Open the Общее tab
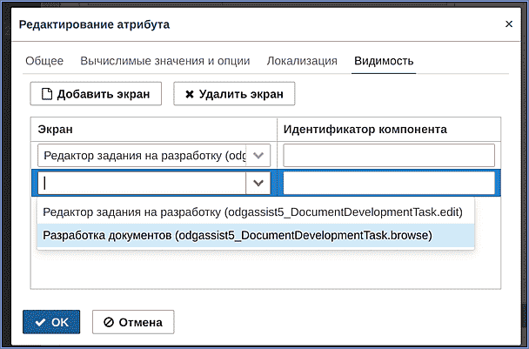 44,61
